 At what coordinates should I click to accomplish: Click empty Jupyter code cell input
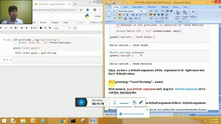tap(57, 60)
